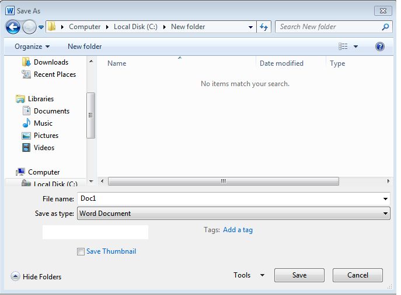Click the navigation pane scroll-up arrow

pos(91,61)
